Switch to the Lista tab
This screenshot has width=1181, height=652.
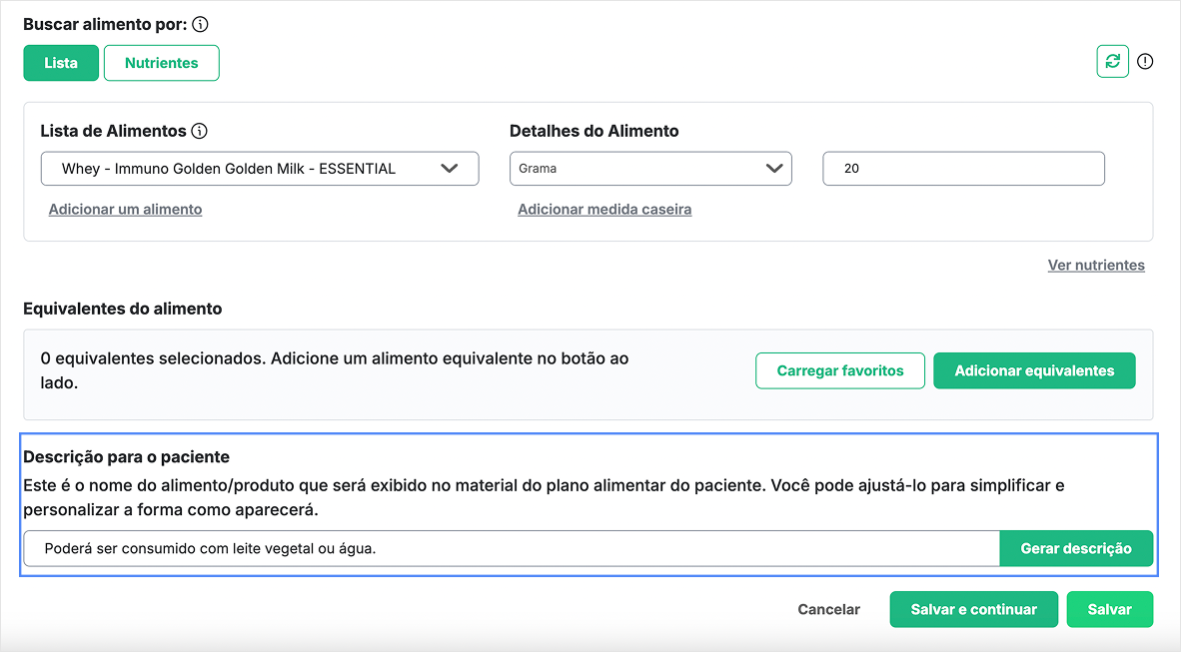(61, 63)
